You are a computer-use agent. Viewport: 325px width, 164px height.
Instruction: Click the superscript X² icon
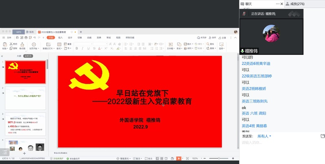click(106, 48)
